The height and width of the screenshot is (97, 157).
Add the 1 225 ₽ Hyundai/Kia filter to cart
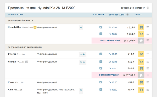(x=141, y=27)
